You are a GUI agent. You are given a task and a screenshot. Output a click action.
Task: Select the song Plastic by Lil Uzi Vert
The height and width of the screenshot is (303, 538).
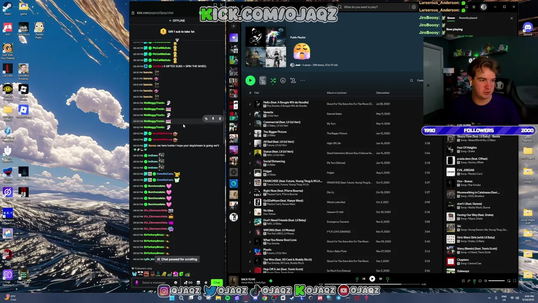pyautogui.click(x=267, y=250)
